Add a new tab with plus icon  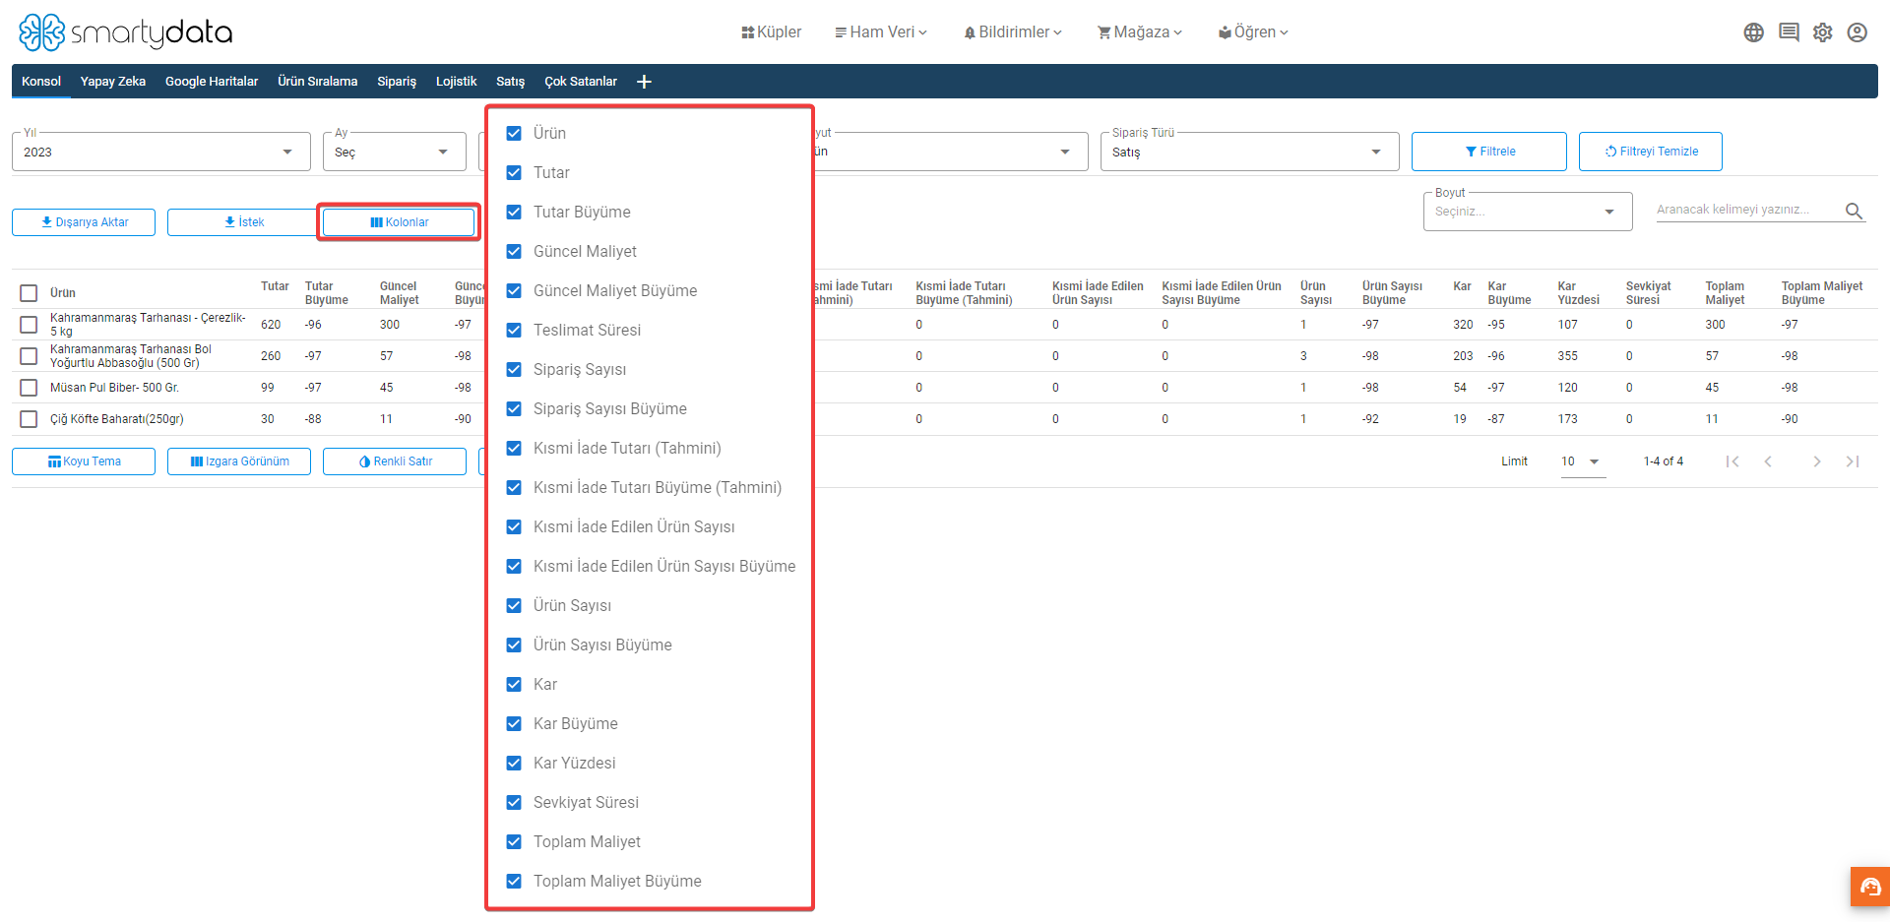(x=644, y=82)
